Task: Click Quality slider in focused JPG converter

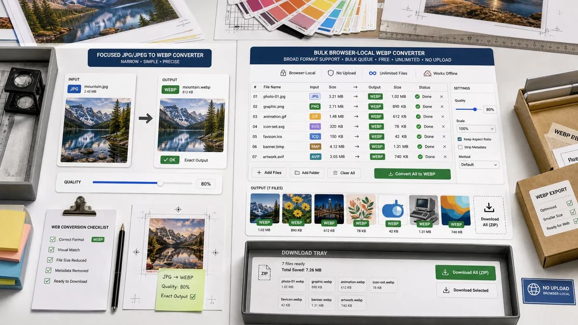Action: tap(142, 182)
